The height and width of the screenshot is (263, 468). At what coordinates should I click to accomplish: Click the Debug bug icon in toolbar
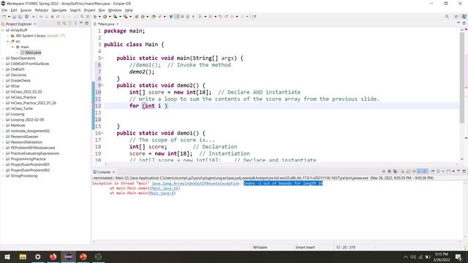95,17
